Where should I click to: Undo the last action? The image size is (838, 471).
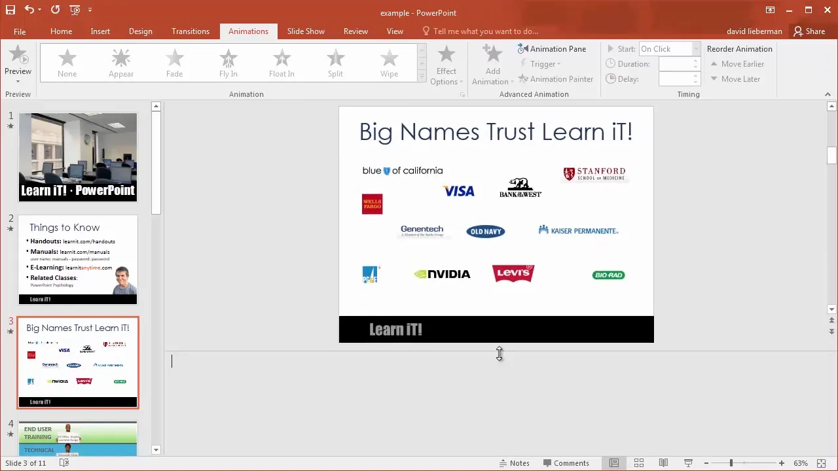tap(29, 10)
